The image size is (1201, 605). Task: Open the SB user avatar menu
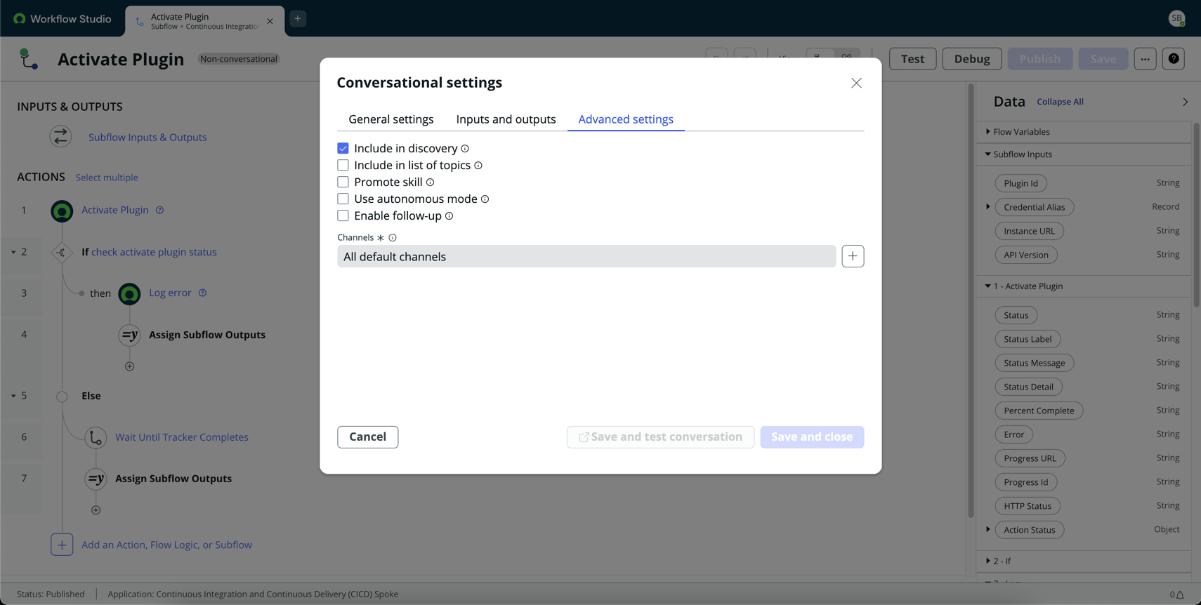[x=1177, y=18]
